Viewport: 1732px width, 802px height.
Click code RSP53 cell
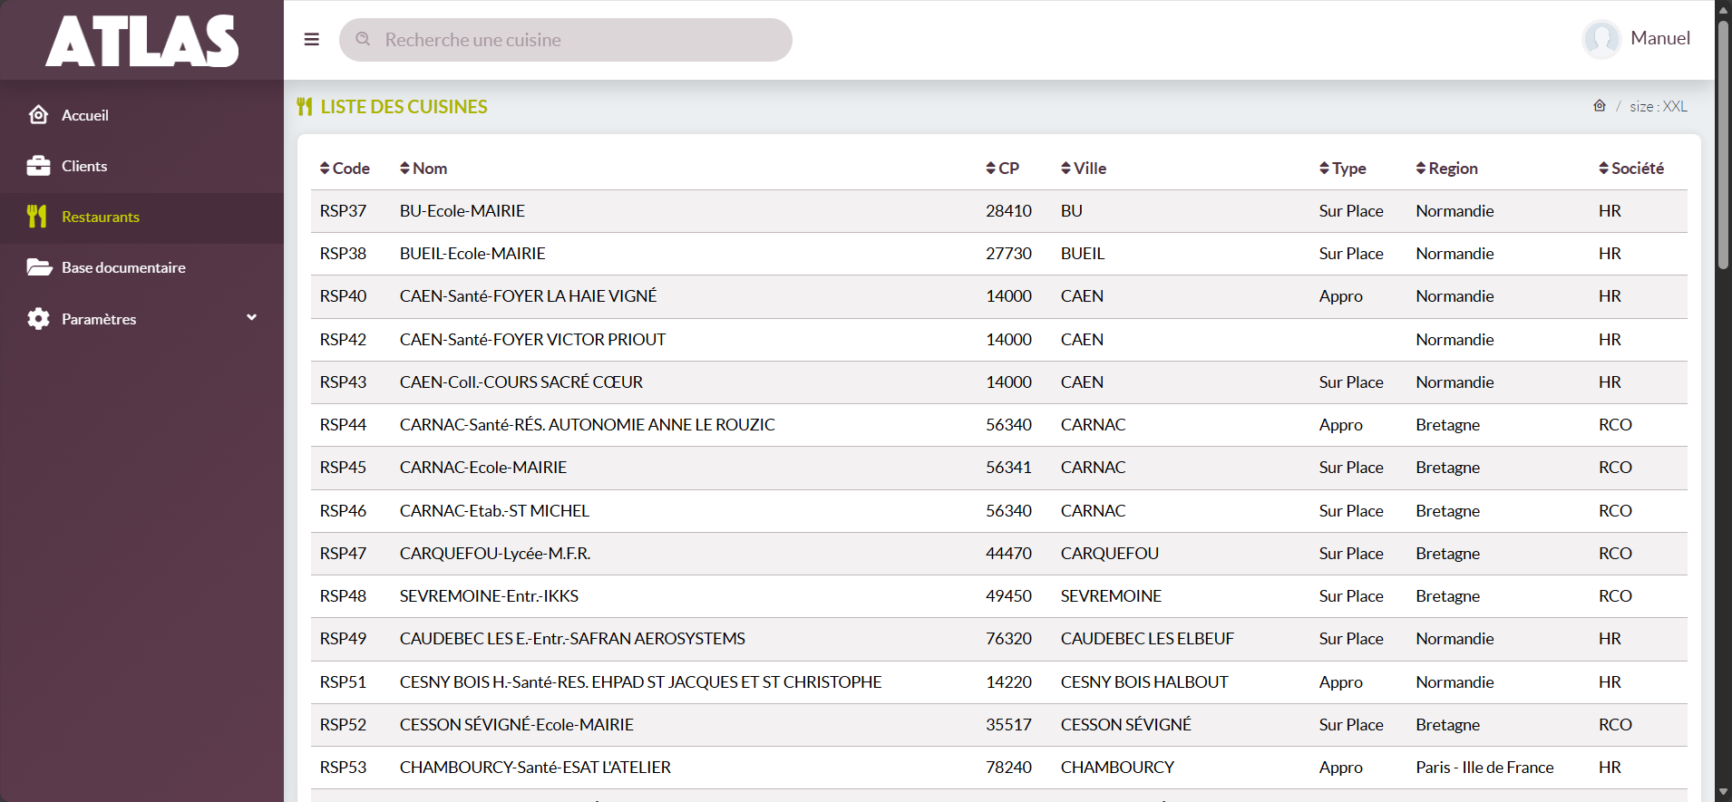[344, 768]
